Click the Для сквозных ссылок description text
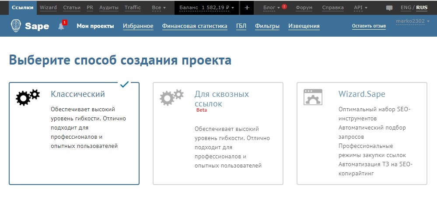This screenshot has height=202, width=437. point(232,147)
